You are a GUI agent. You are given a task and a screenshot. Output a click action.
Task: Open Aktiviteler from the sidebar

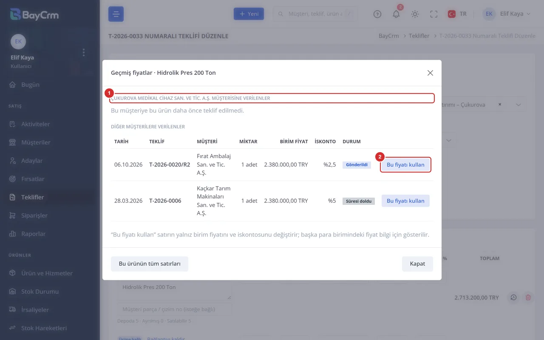(x=35, y=124)
